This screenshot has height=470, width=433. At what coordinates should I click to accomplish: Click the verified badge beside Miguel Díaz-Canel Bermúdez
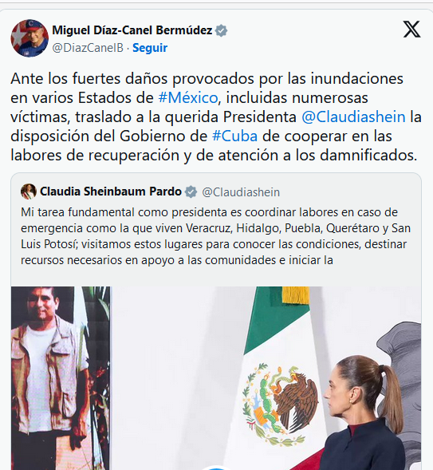click(x=222, y=30)
